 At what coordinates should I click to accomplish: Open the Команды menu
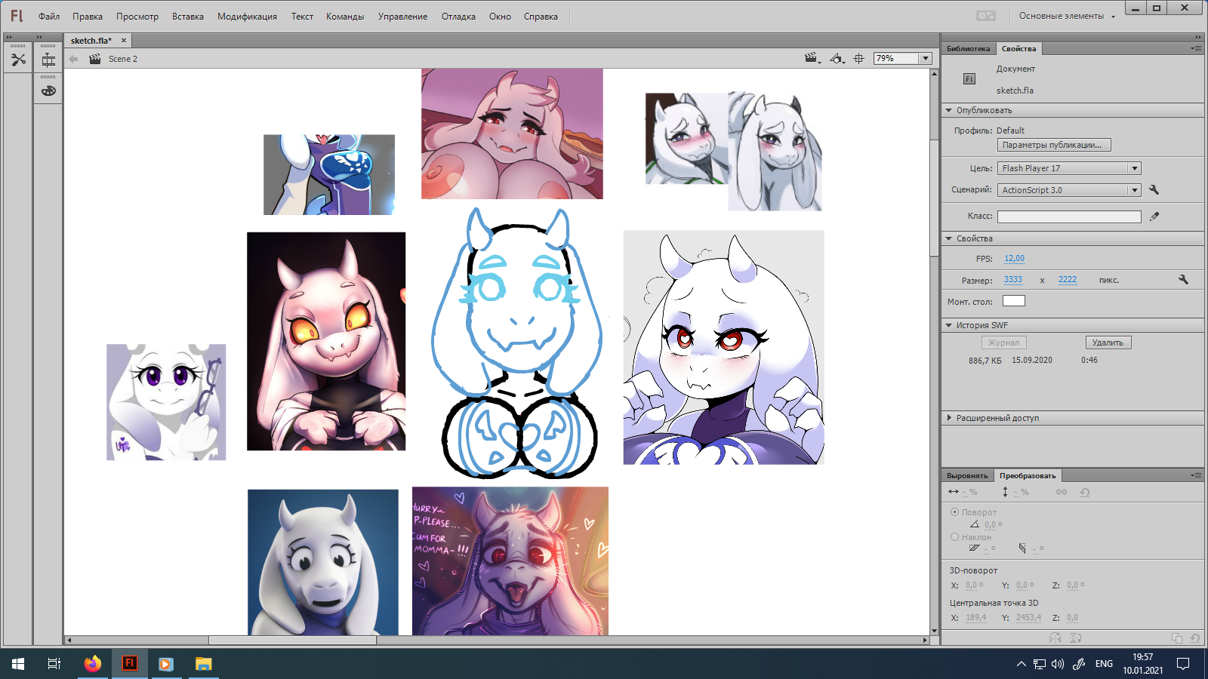tap(345, 17)
